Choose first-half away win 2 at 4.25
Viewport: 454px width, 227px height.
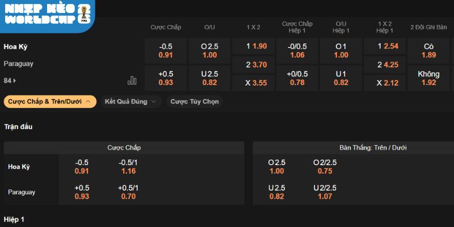coord(384,65)
